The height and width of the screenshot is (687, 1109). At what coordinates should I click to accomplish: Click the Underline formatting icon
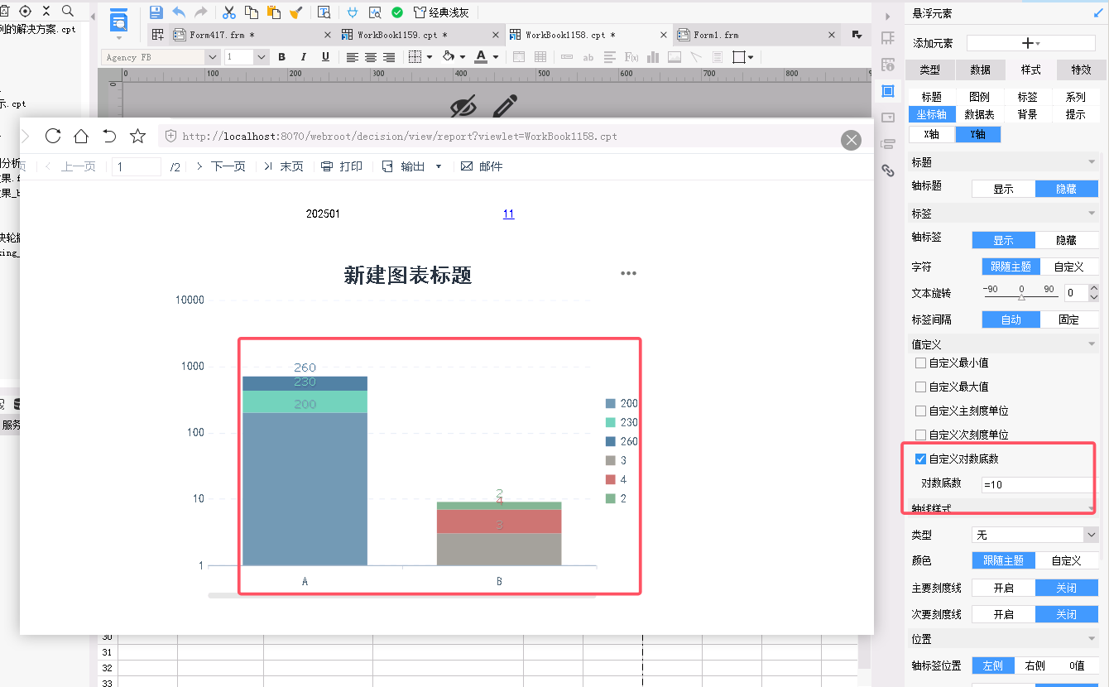click(325, 57)
